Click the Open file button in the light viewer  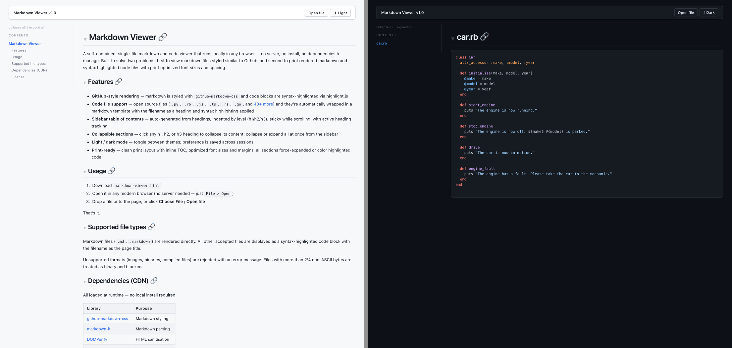click(x=316, y=13)
